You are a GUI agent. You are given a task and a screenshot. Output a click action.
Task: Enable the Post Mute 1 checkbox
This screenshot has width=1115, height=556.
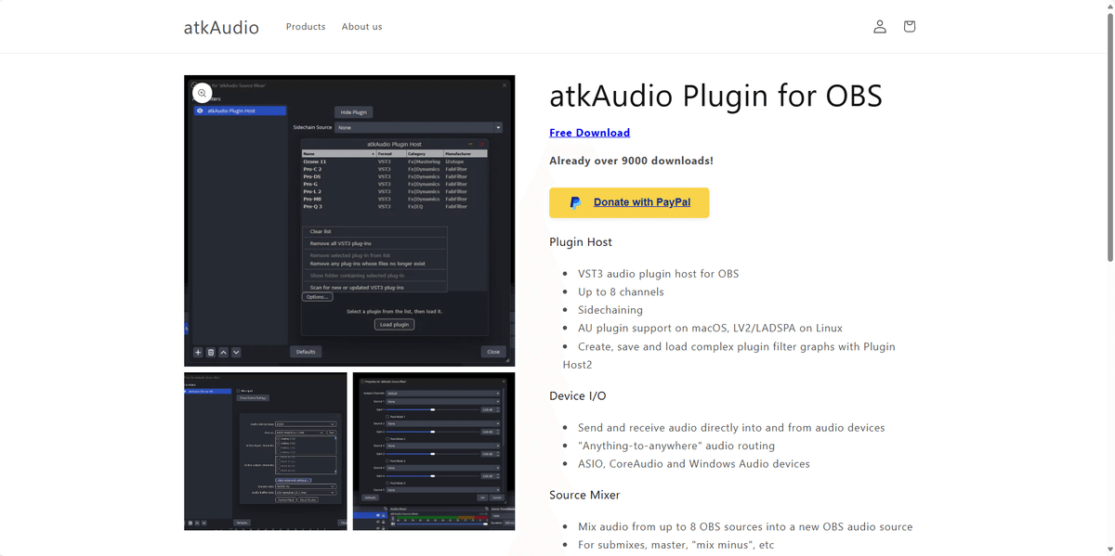387,417
